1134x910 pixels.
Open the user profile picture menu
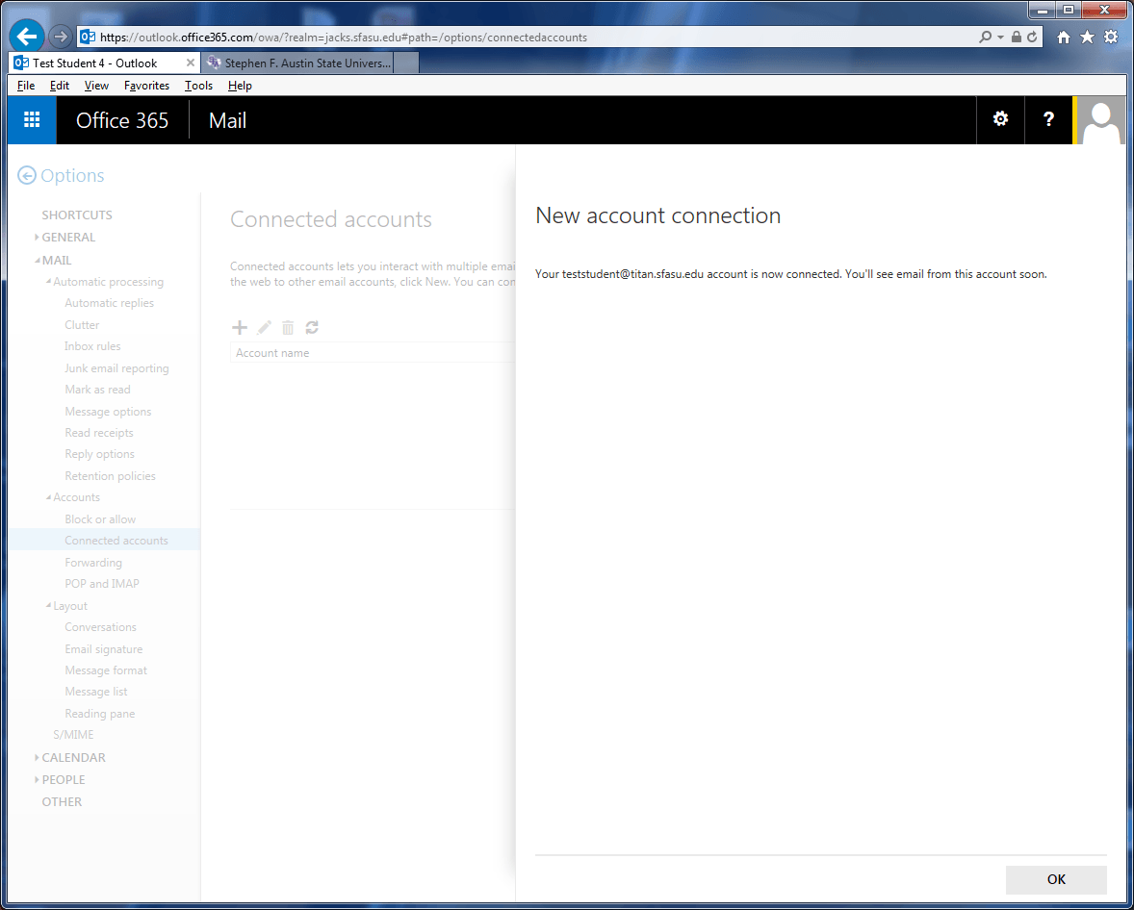pos(1101,120)
